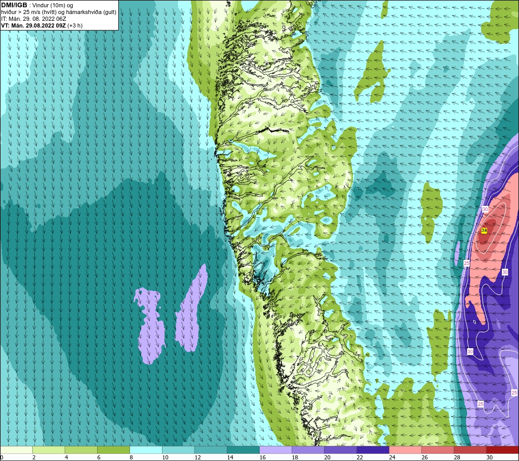Pick the green 4–6 m/s scale swatch

(81, 450)
